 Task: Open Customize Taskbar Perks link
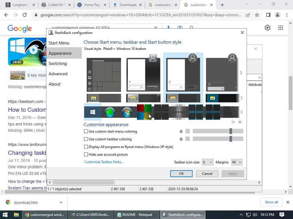coord(104,162)
